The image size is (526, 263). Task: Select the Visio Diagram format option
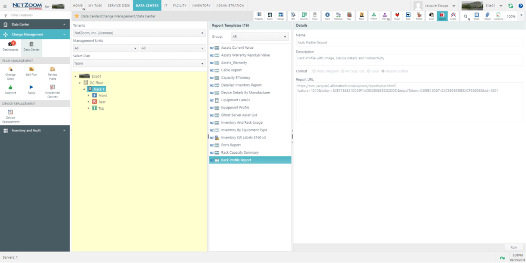point(315,71)
